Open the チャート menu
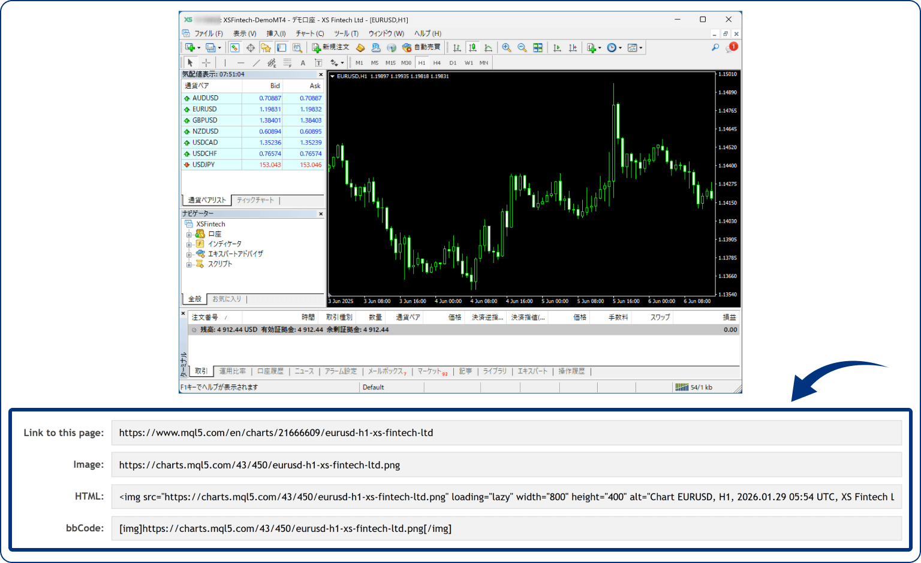Screen dimensions: 921x563 309,34
